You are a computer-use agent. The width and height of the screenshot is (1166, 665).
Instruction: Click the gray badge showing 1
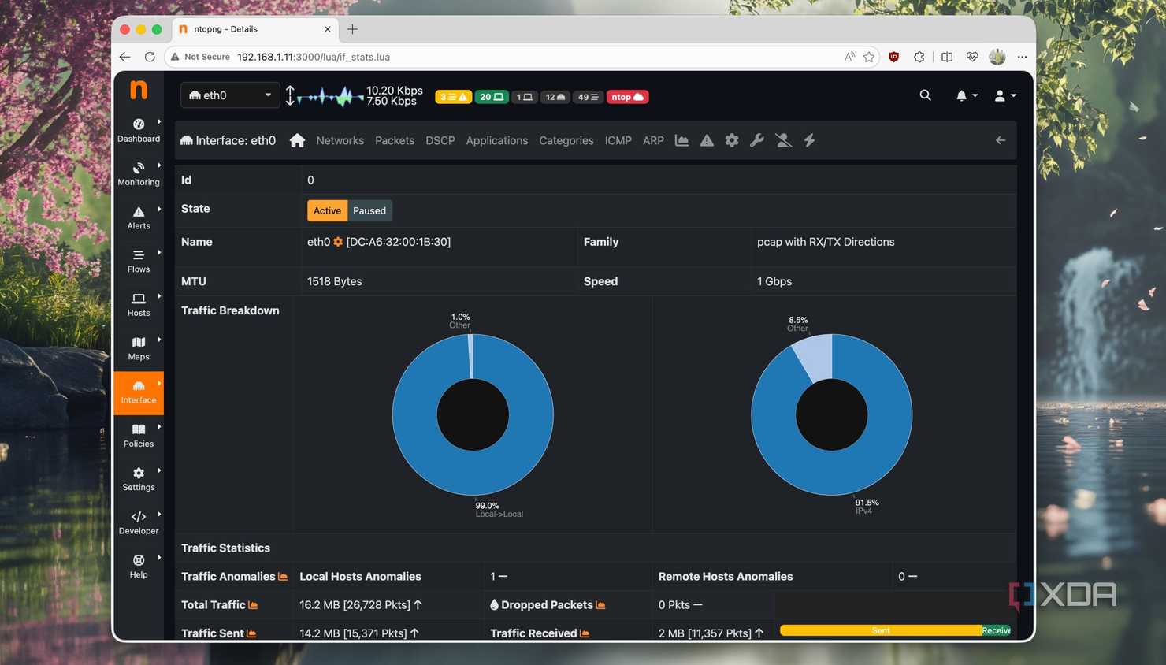525,97
